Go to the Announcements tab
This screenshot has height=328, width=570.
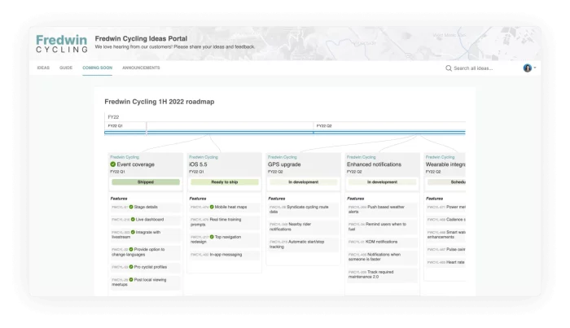141,68
